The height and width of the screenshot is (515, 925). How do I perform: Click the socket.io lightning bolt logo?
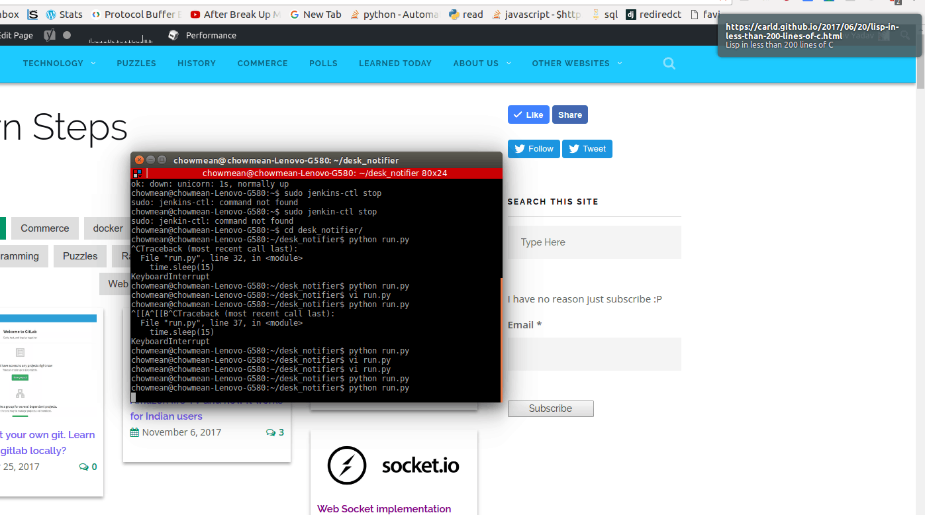tap(346, 465)
